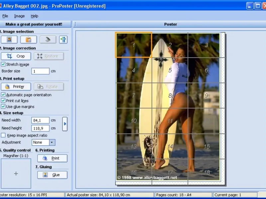Toggle Automatic page orientation checkbox

3,95
